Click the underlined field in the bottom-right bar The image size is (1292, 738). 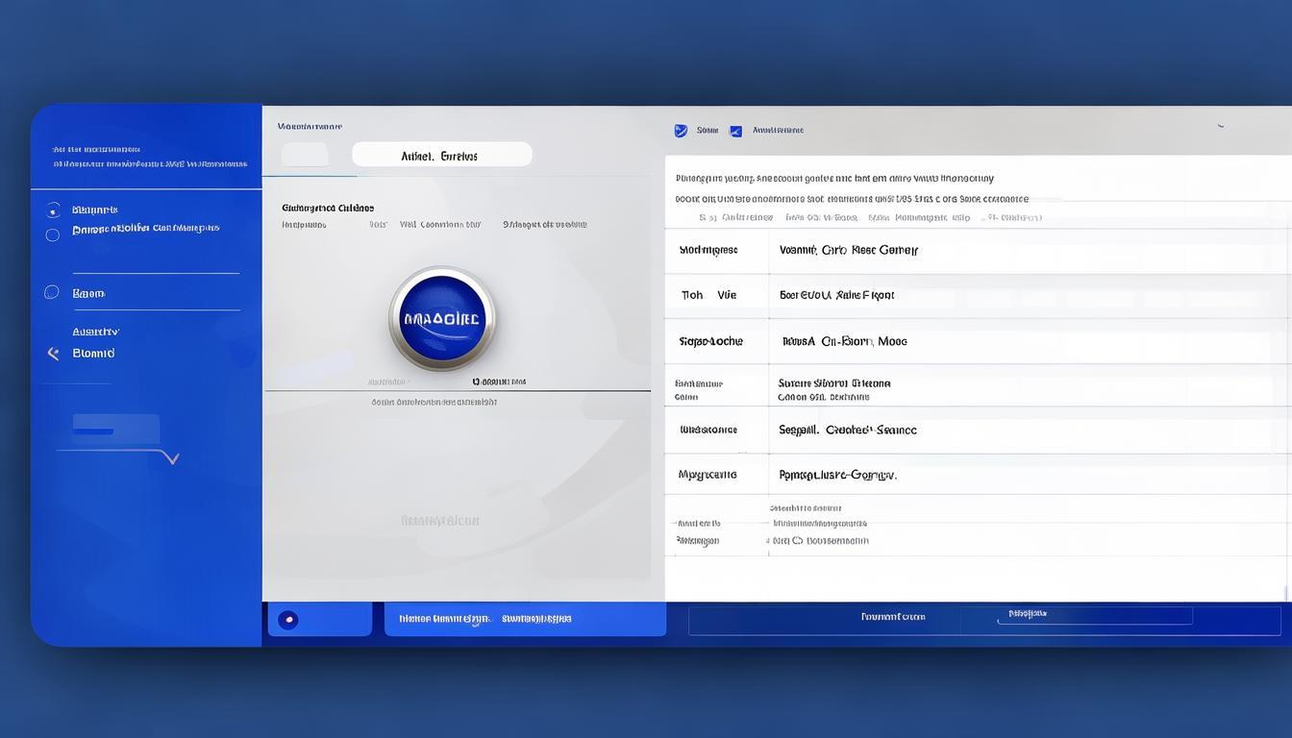pos(1095,615)
